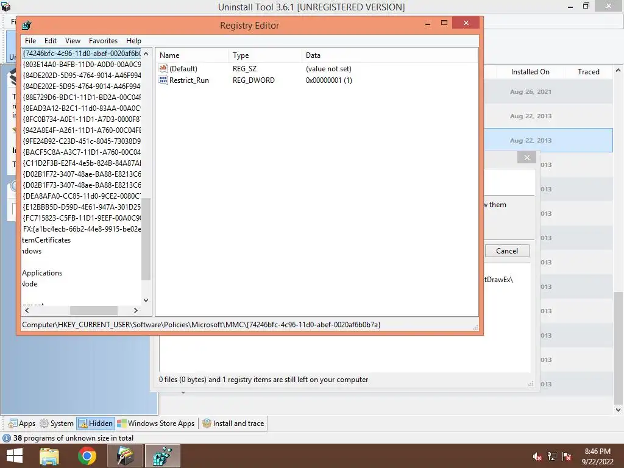Image resolution: width=624 pixels, height=468 pixels.
Task: Click the Registry Editor title bar icon
Action: click(27, 26)
